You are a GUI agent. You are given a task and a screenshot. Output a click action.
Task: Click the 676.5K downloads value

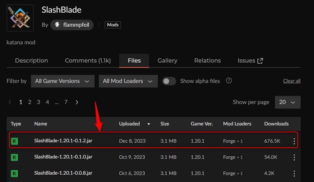point(272,141)
